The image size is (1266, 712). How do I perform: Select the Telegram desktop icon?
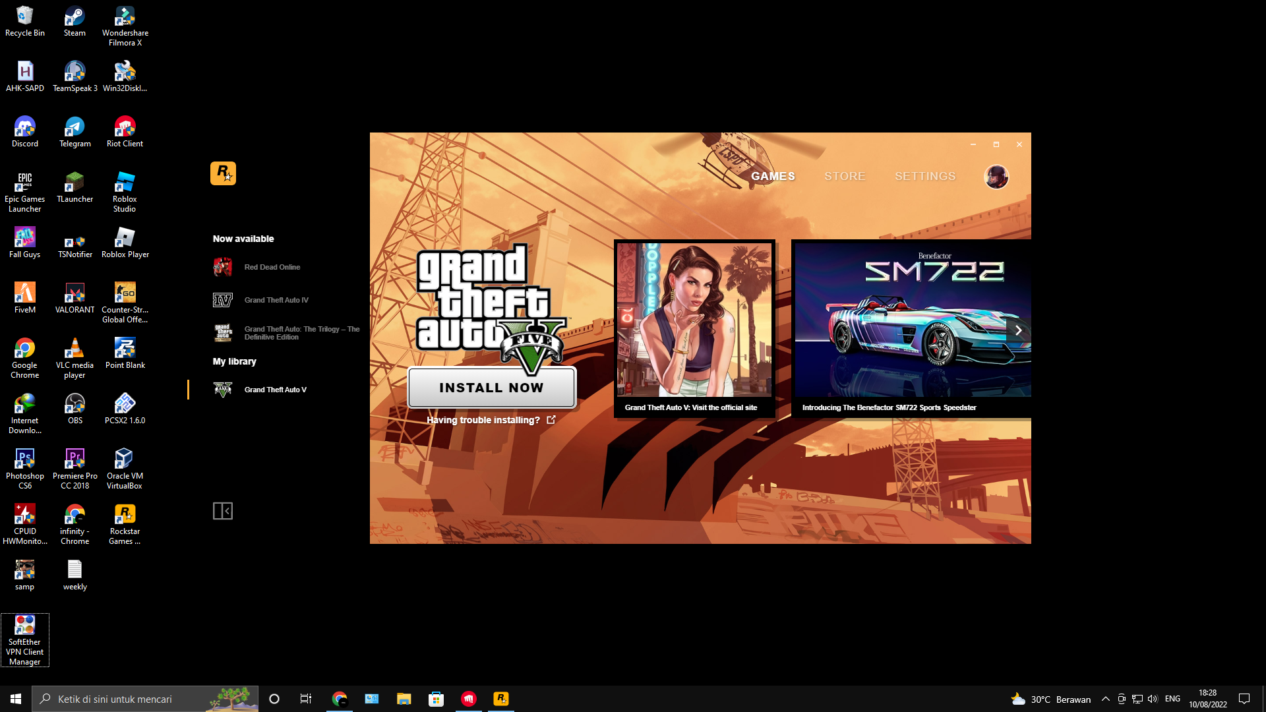pyautogui.click(x=75, y=133)
